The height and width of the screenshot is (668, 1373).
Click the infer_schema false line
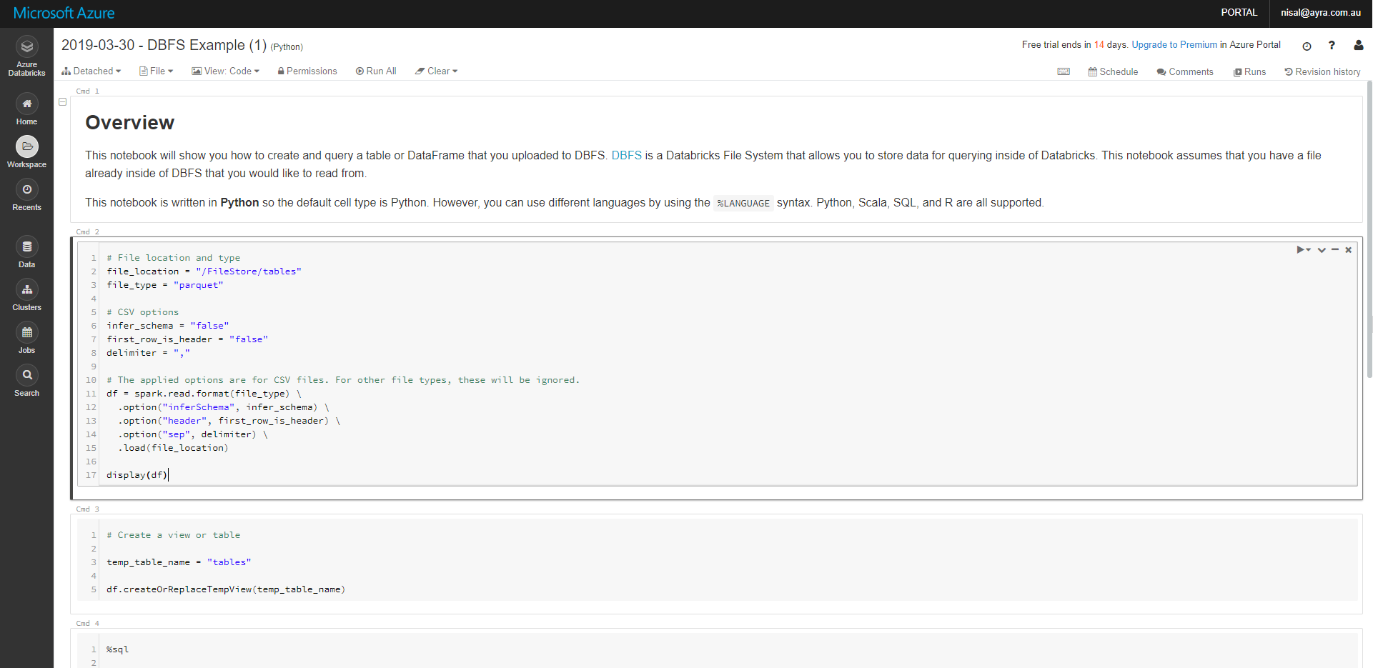[x=168, y=326]
